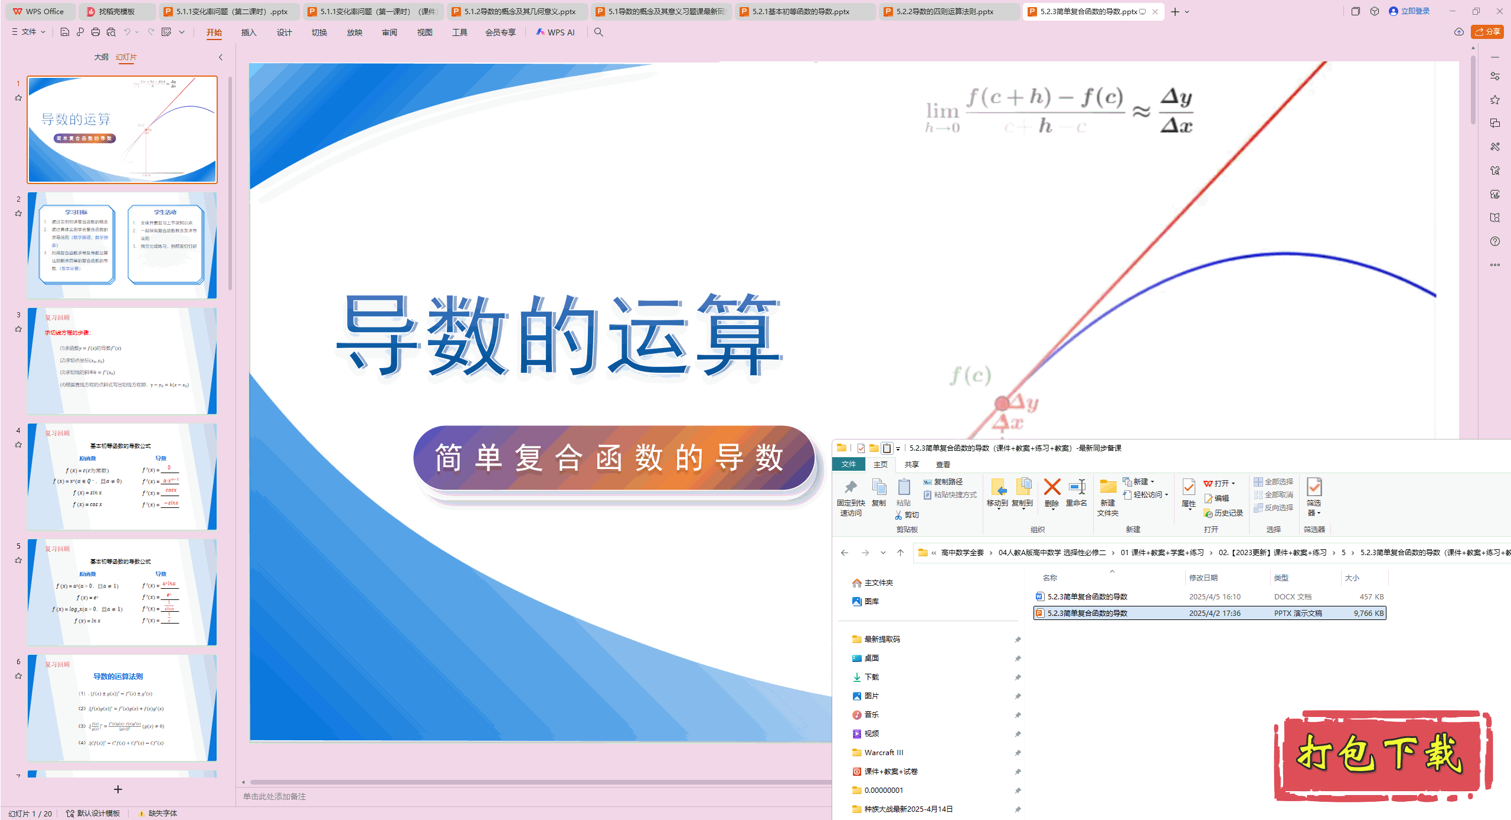Click the Undo arrow icon
This screenshot has width=1511, height=820.
point(127,32)
